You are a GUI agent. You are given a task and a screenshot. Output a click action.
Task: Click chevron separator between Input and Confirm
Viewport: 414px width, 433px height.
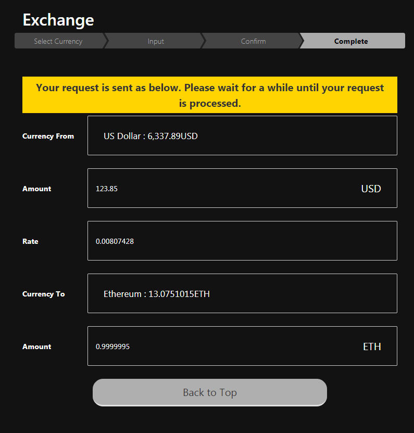point(204,41)
